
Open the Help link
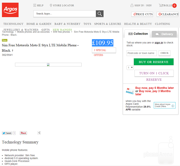[x=40, y=5]
